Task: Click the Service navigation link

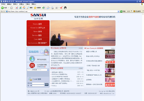Action: pyautogui.click(x=37, y=35)
